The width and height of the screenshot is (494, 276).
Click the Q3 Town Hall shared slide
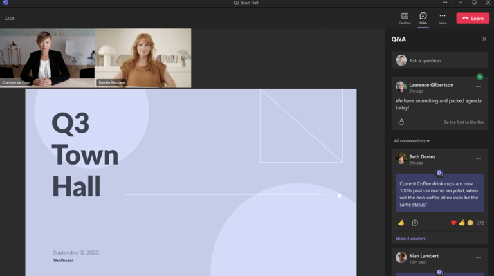[190, 182]
